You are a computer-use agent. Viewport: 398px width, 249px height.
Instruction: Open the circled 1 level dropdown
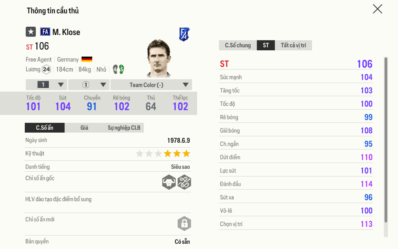pos(89,85)
